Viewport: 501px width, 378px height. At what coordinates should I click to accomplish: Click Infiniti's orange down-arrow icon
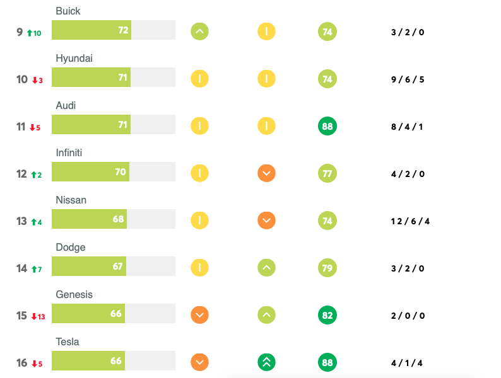pyautogui.click(x=266, y=173)
